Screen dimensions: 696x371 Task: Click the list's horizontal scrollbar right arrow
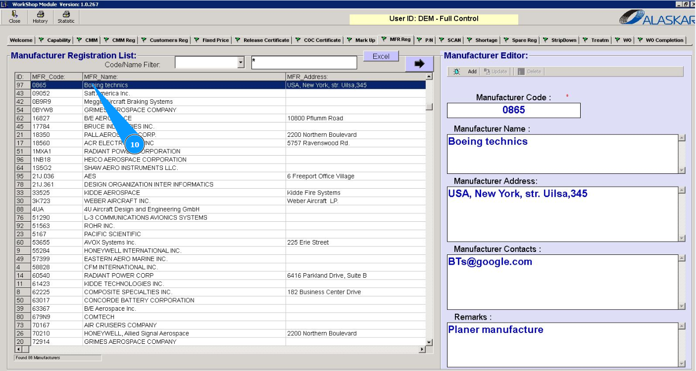[422, 350]
